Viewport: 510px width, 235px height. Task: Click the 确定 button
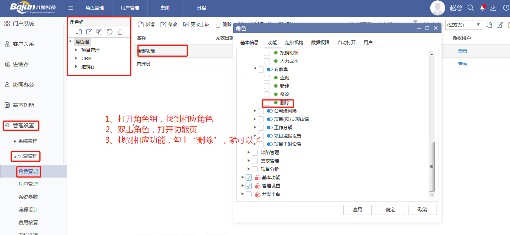click(390, 210)
